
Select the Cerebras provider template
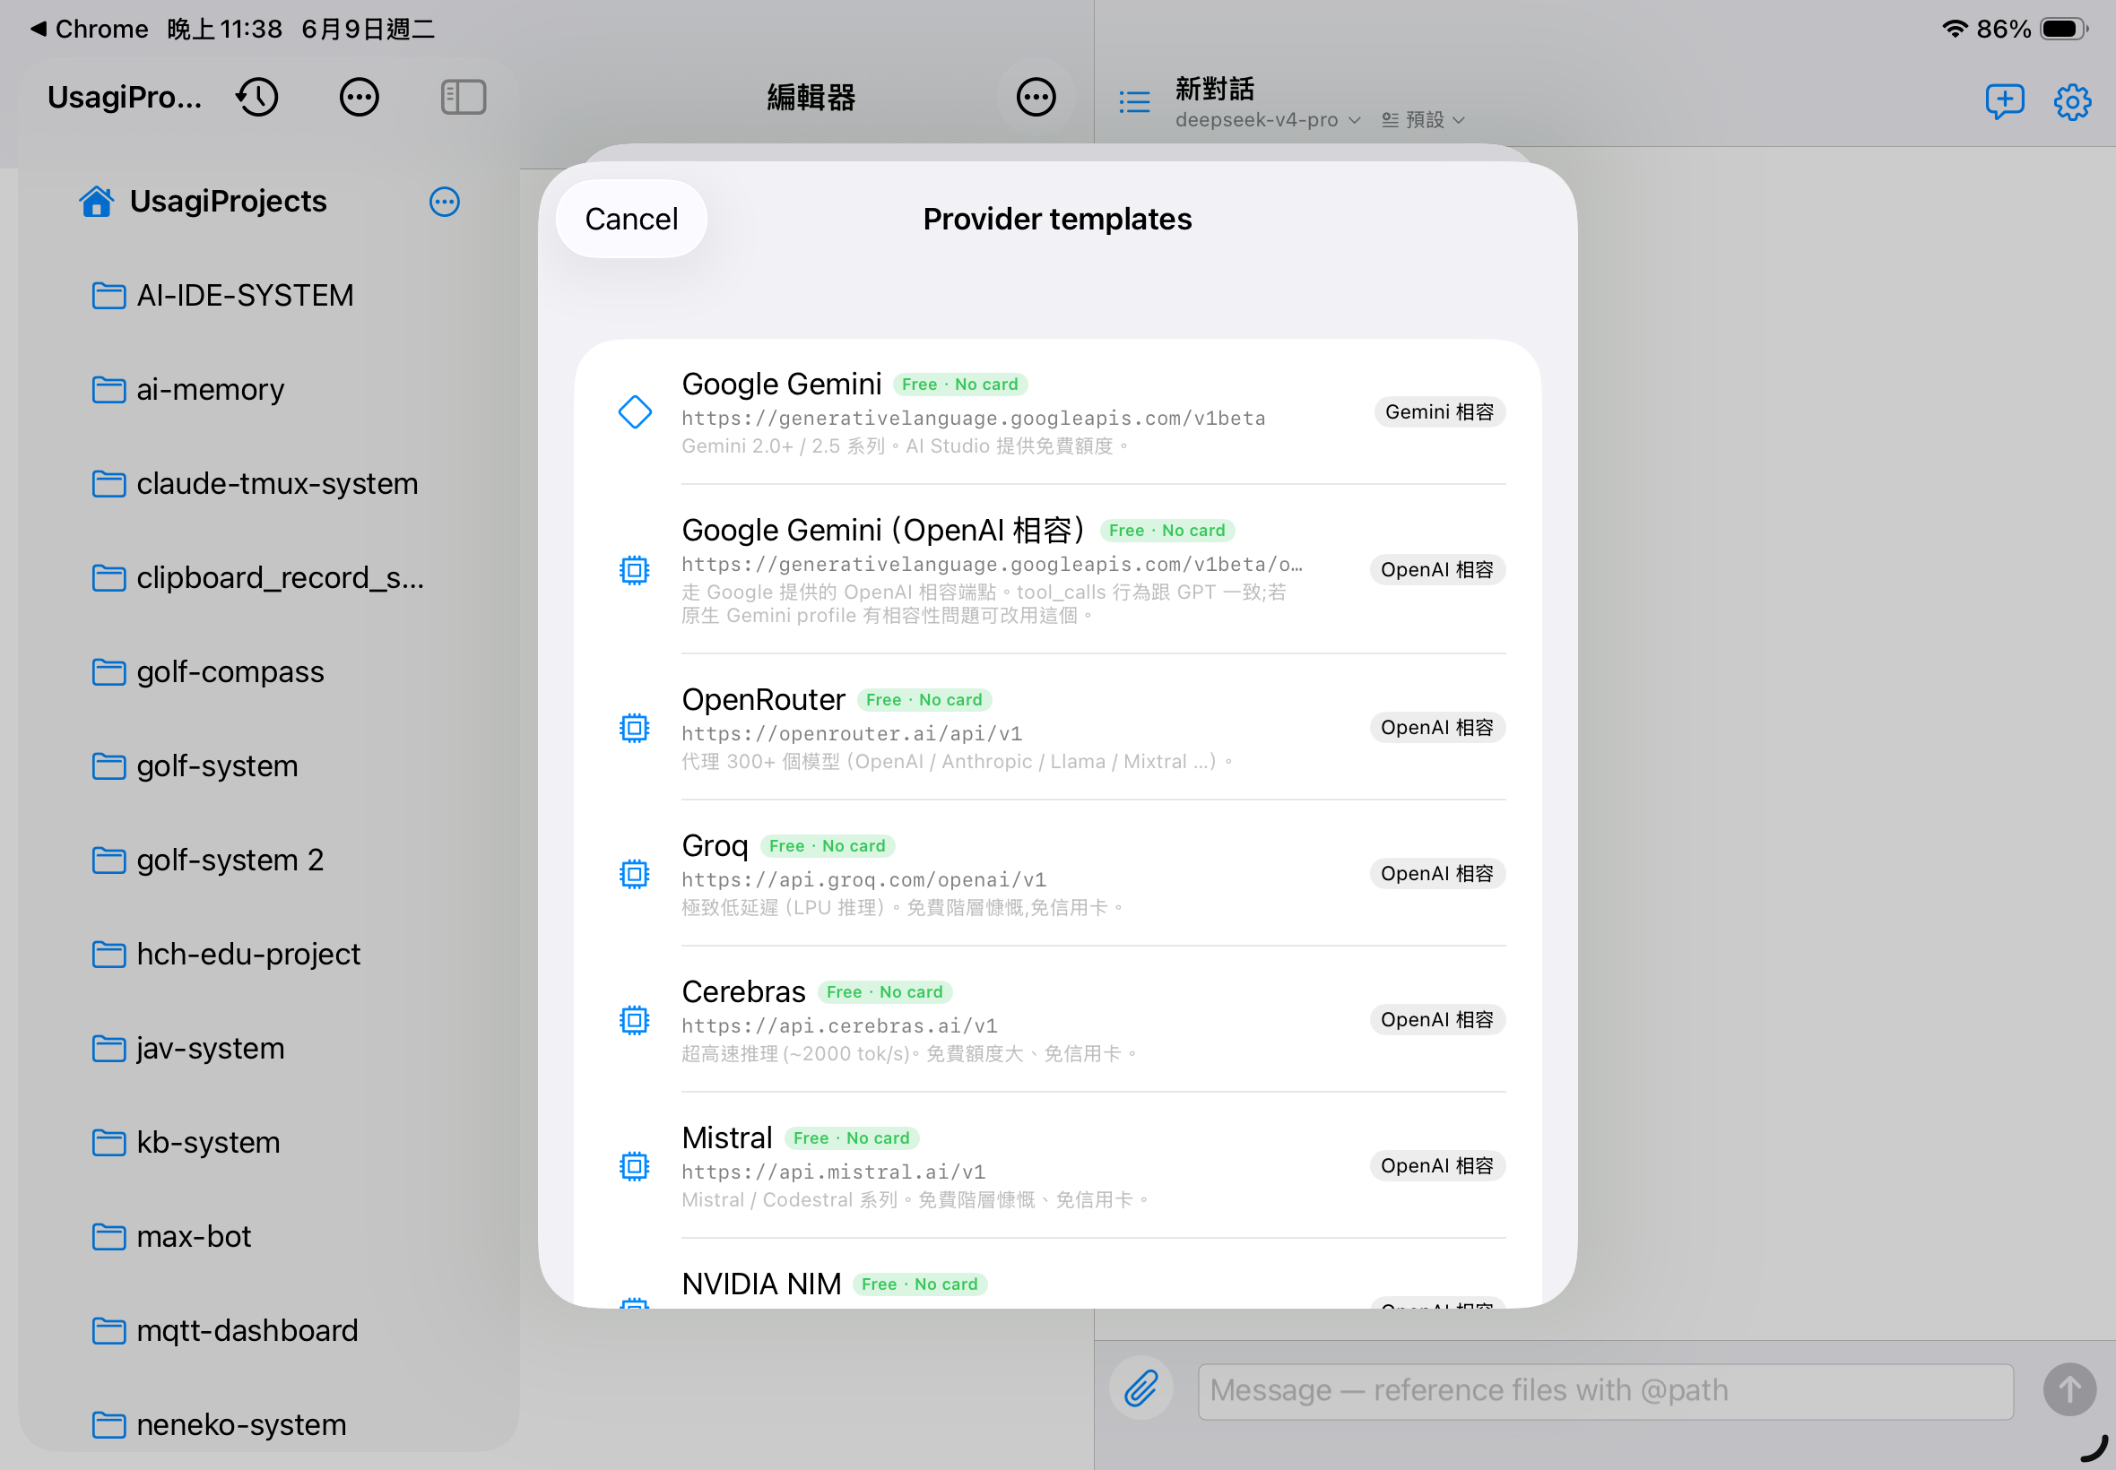click(x=1057, y=1020)
